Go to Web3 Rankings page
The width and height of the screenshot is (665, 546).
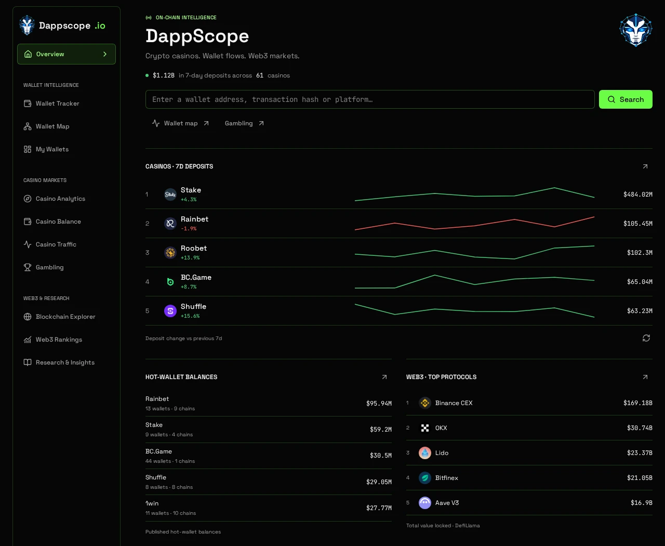coord(66,340)
